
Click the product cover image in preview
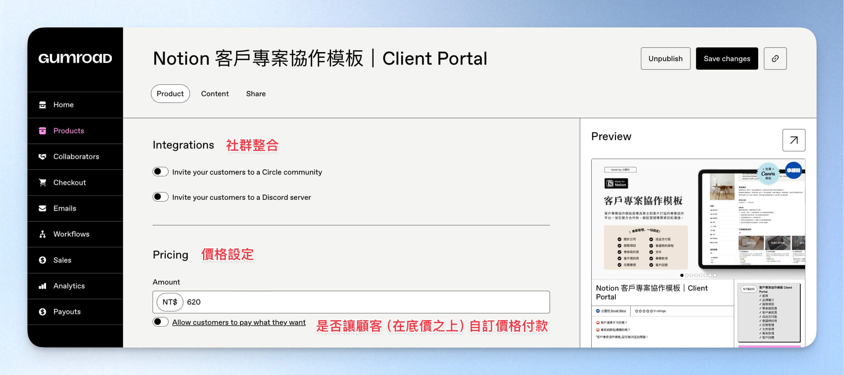(698, 218)
